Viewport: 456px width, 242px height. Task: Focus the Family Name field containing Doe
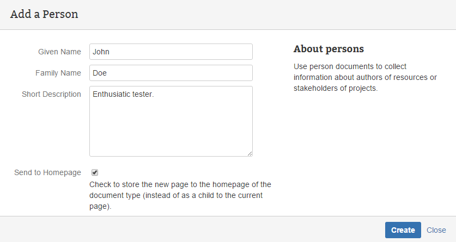point(171,73)
